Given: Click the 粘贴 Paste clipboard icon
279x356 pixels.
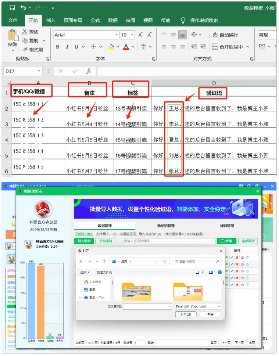Looking at the screenshot, I should 13,35.
